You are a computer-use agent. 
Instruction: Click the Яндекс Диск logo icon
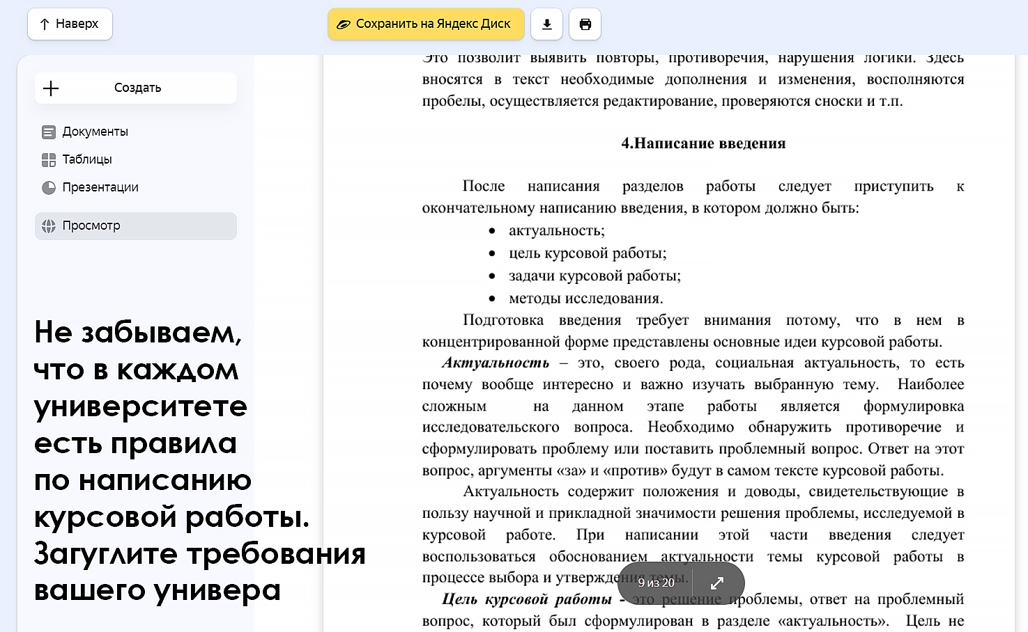pyautogui.click(x=343, y=24)
